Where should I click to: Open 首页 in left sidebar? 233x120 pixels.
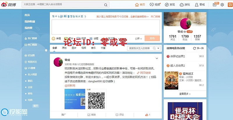click(27, 15)
